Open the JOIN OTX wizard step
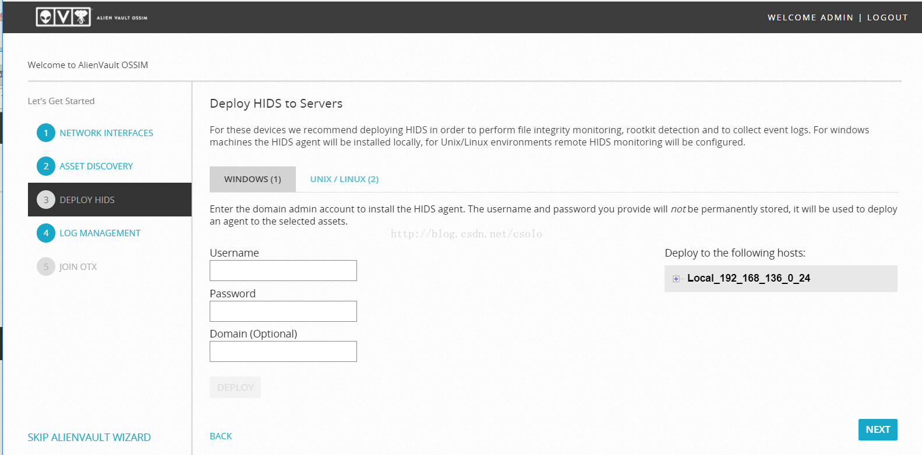Screen dimensions: 922x455 point(78,266)
